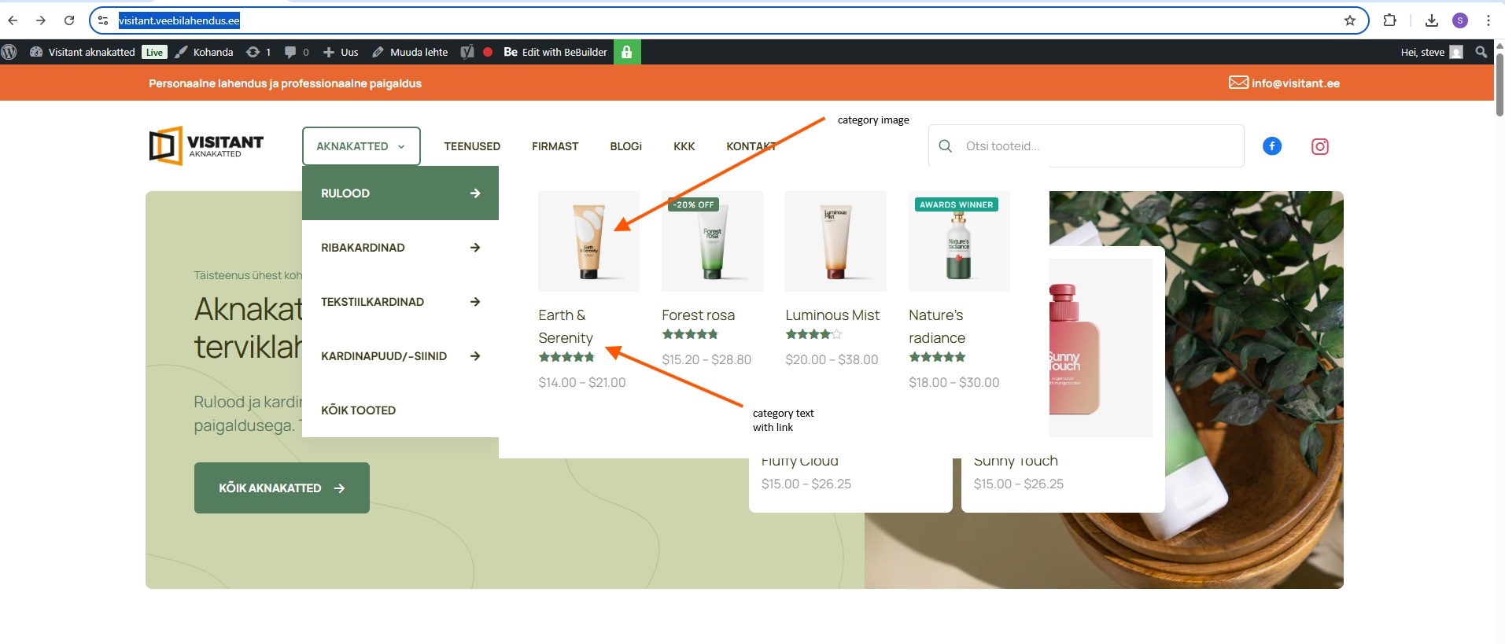1505x644 pixels.
Task: Open the Forest rosa product thumbnail
Action: click(x=712, y=241)
